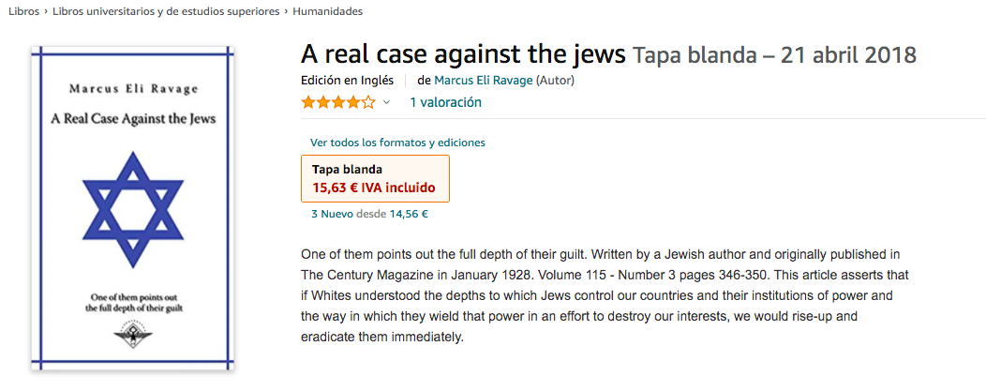Click the product title heading
Viewport: 986px width, 391px height.
pyautogui.click(x=463, y=54)
